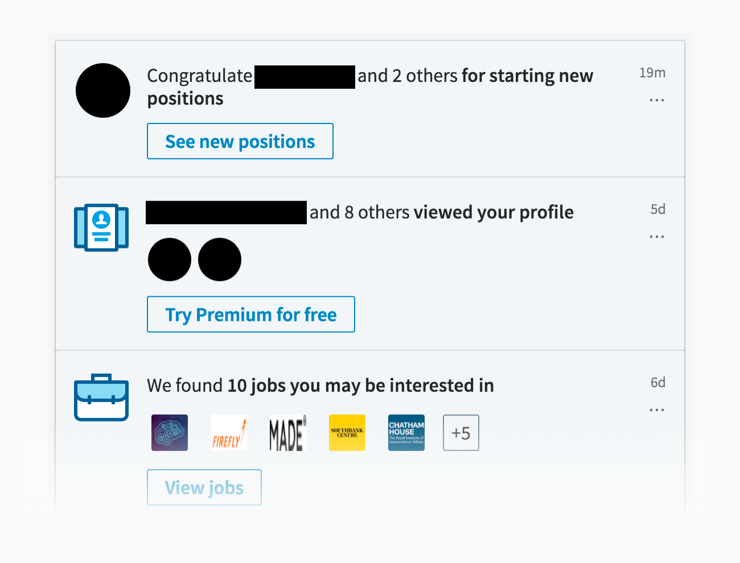This screenshot has height=563, width=740.
Task: Click the purple brain gears company logo
Action: tap(169, 433)
